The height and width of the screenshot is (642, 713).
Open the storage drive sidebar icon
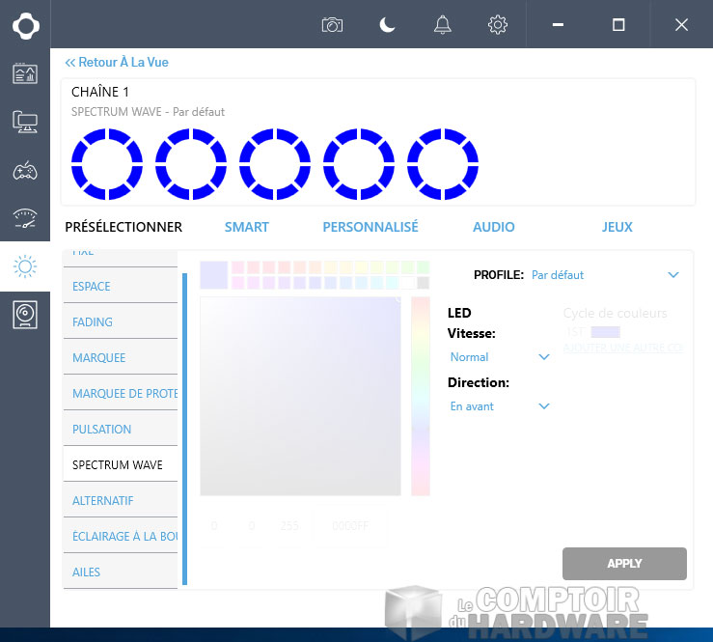click(25, 315)
